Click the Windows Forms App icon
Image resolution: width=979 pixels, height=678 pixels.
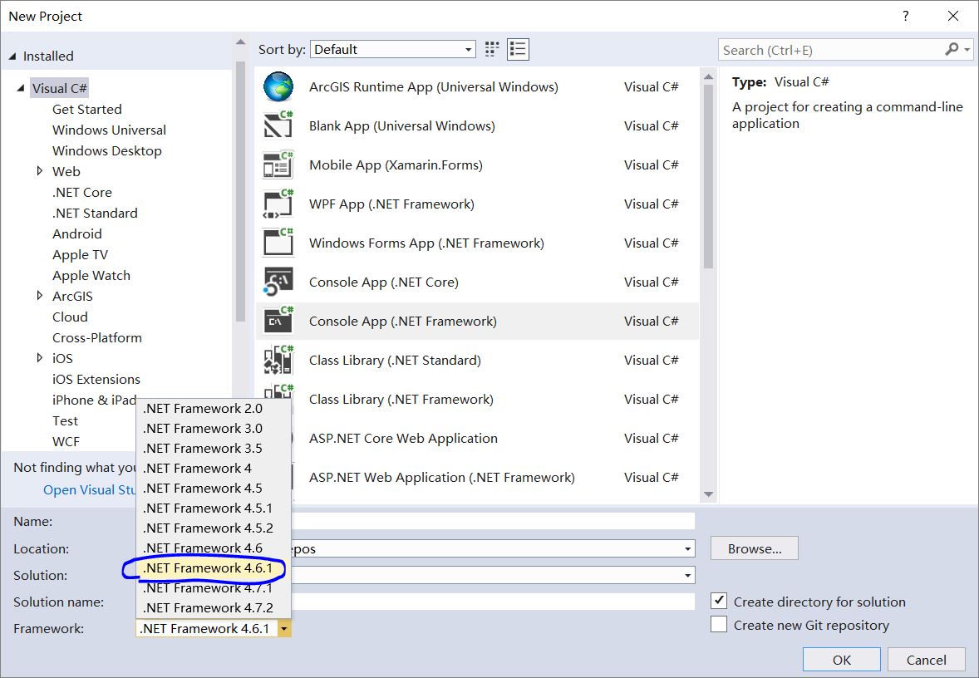(278, 243)
